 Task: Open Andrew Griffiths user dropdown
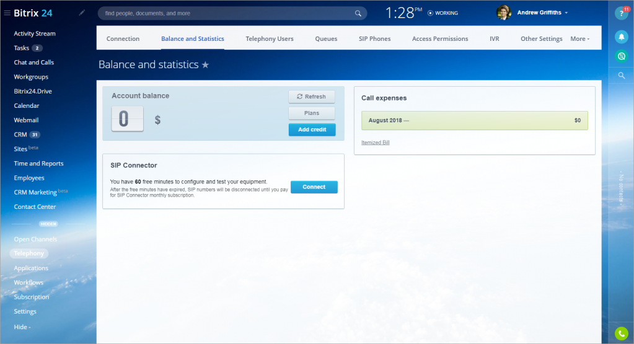[543, 12]
